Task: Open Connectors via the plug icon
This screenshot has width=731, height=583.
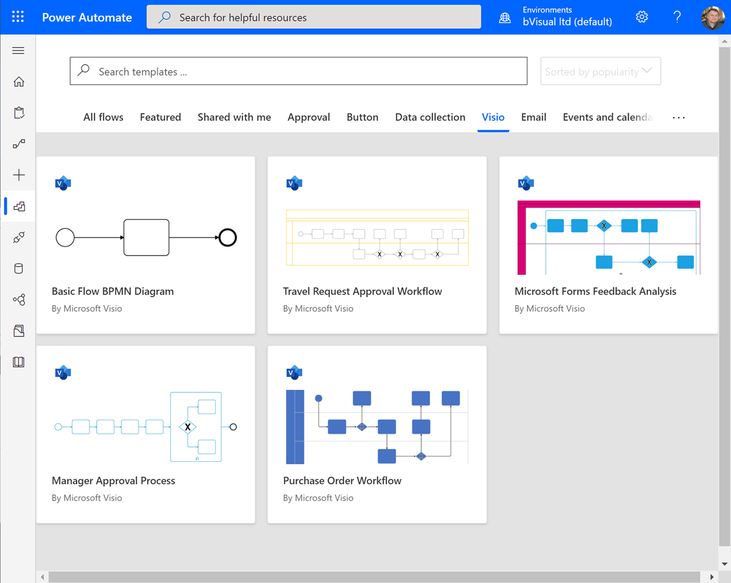Action: coord(18,237)
